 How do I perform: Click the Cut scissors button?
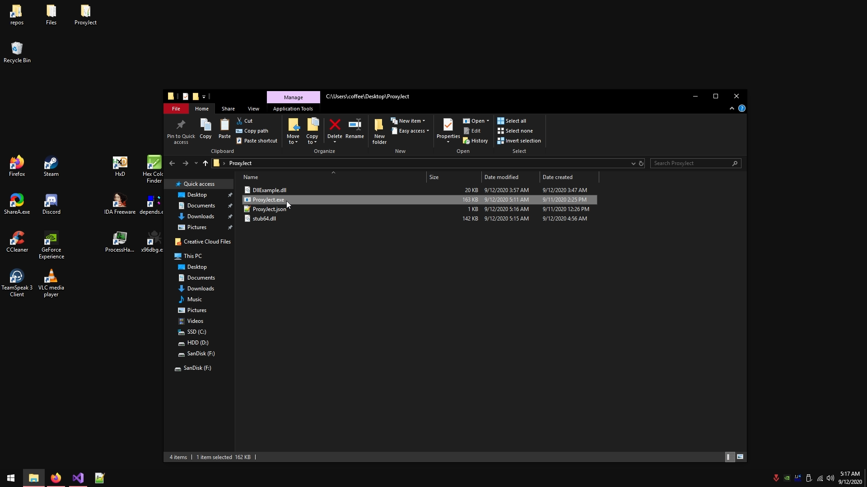pyautogui.click(x=245, y=121)
